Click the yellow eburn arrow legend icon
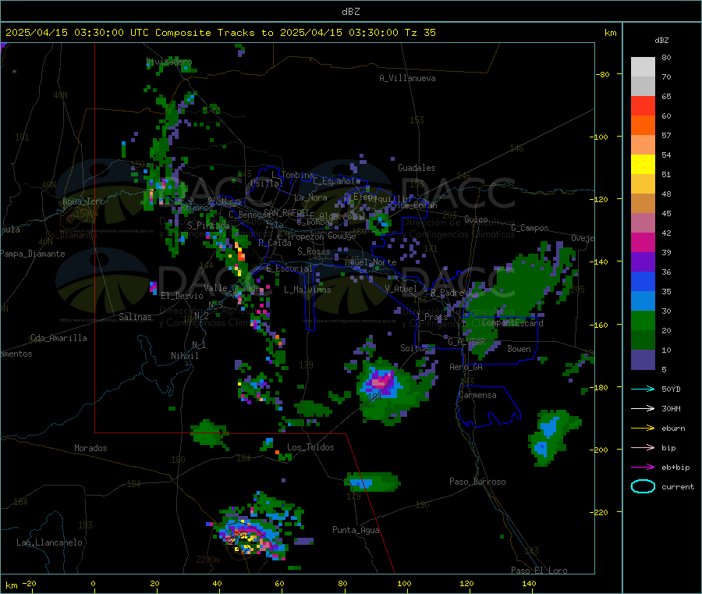 point(643,428)
